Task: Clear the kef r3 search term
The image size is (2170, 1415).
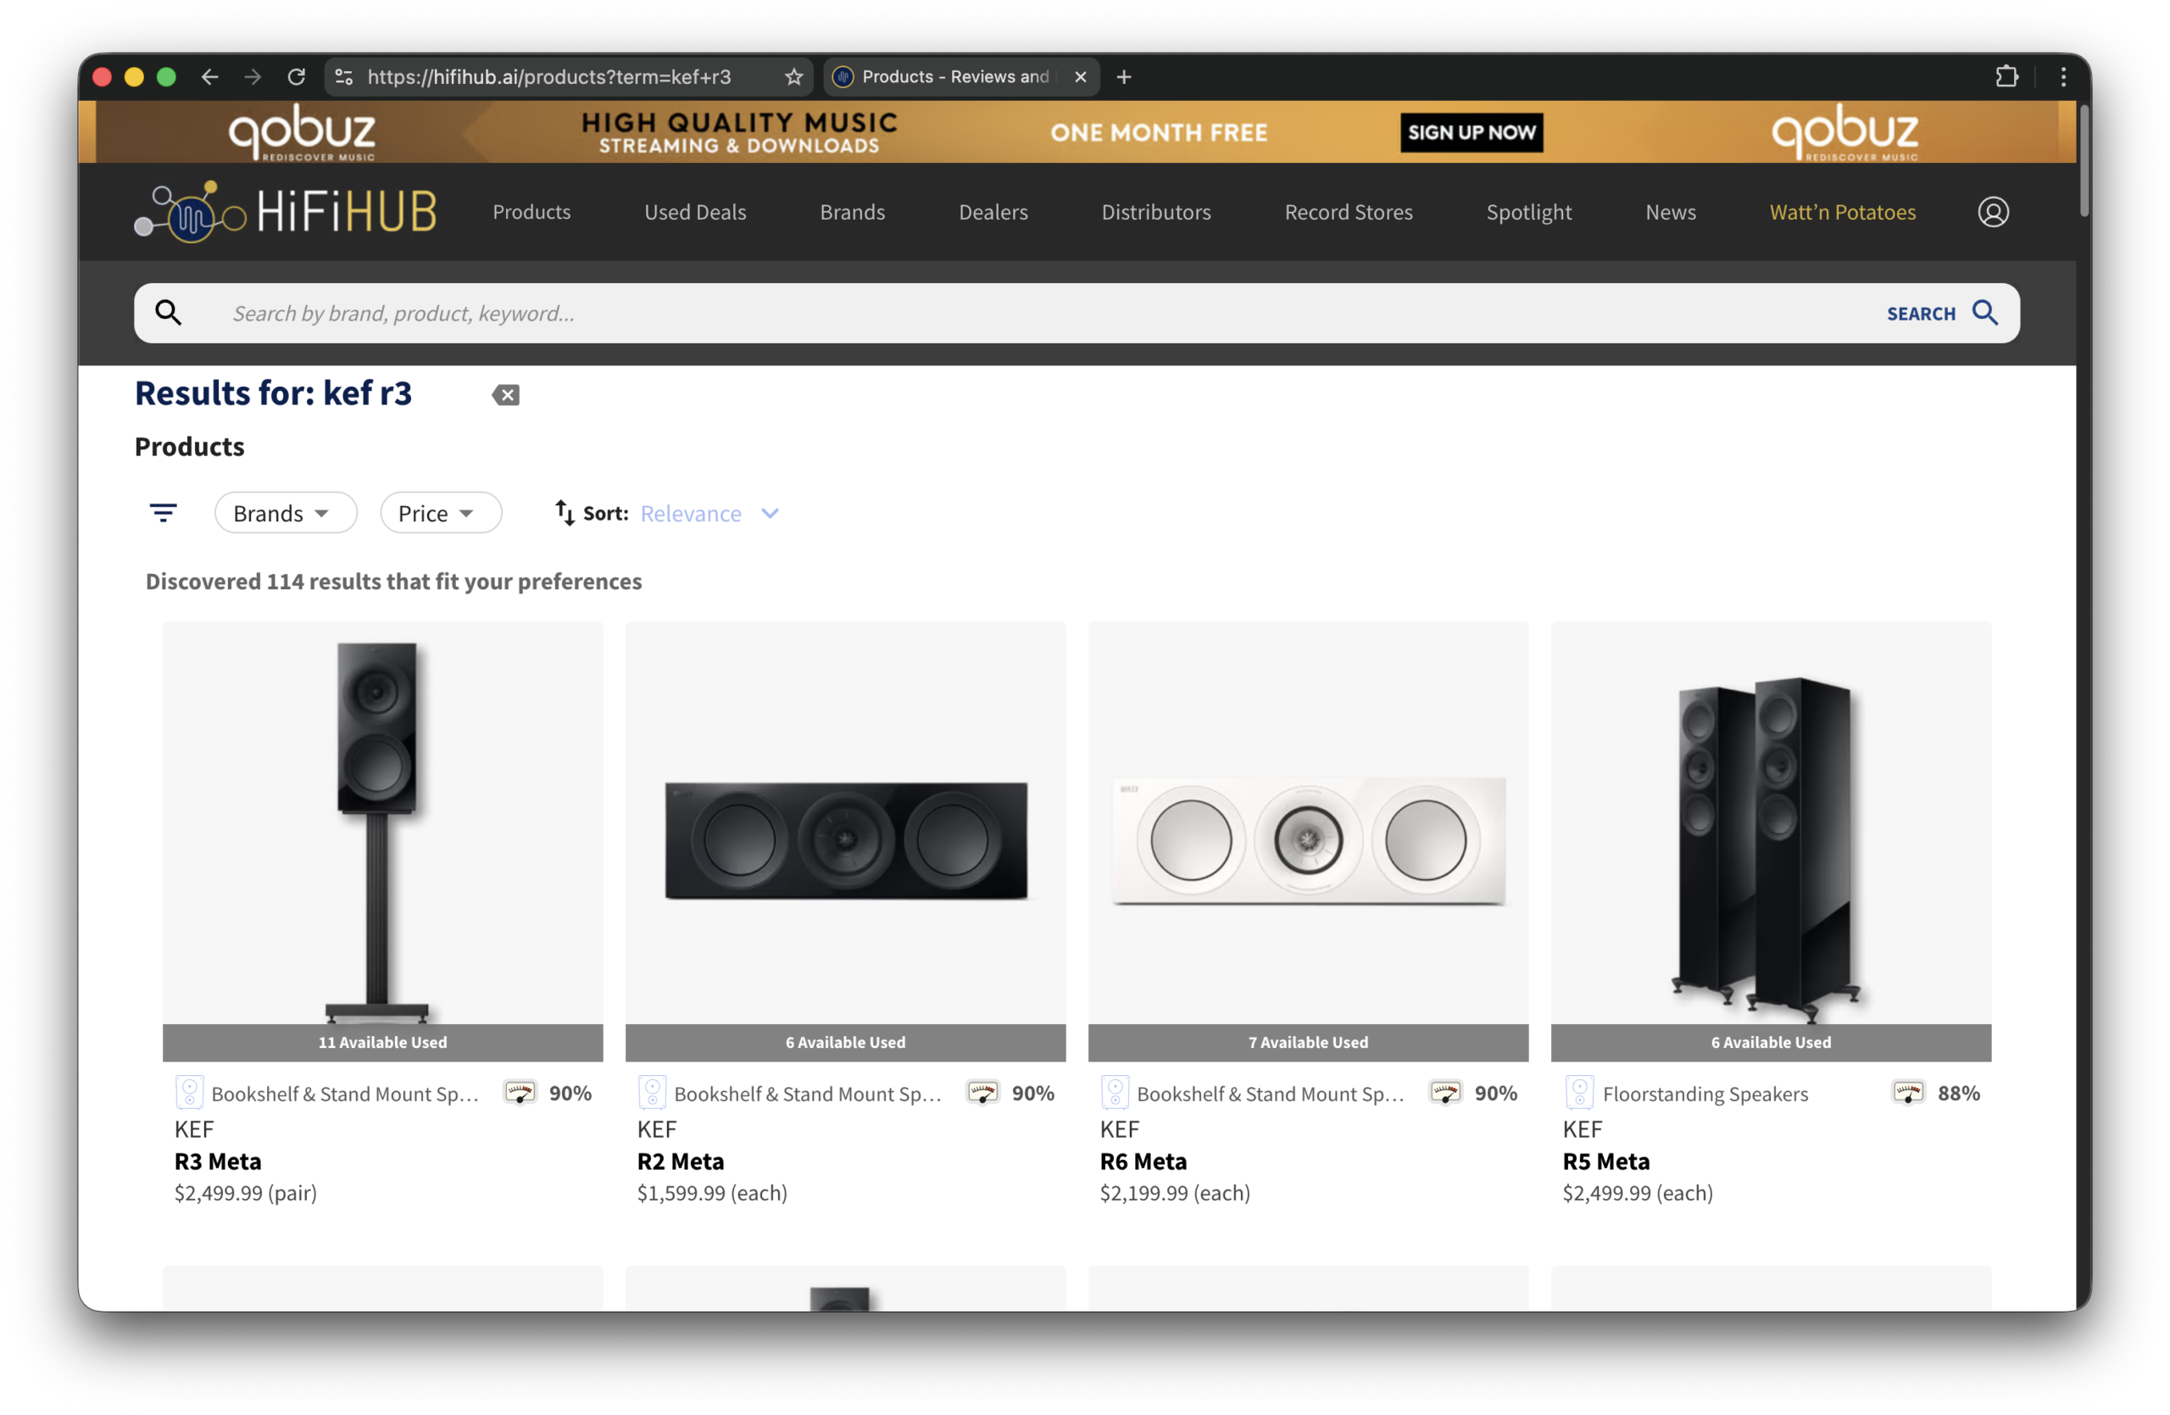Action: coord(506,395)
